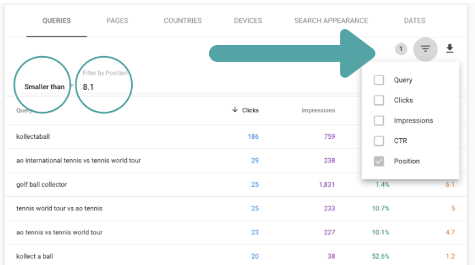Sort by Clicks column arrow
475x265 pixels.
(x=234, y=110)
